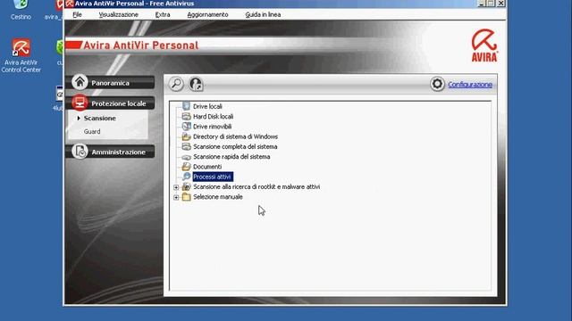572x321 pixels.
Task: Maximize the Avira AntiVir window
Action: tap(491, 4)
